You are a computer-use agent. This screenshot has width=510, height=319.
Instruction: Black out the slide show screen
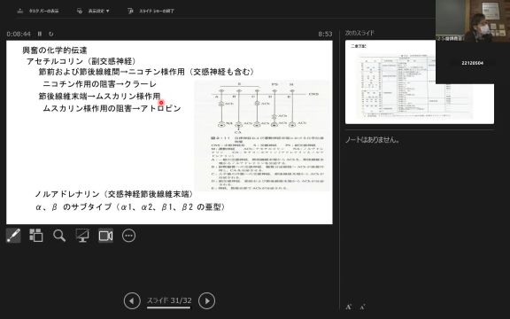(x=82, y=236)
